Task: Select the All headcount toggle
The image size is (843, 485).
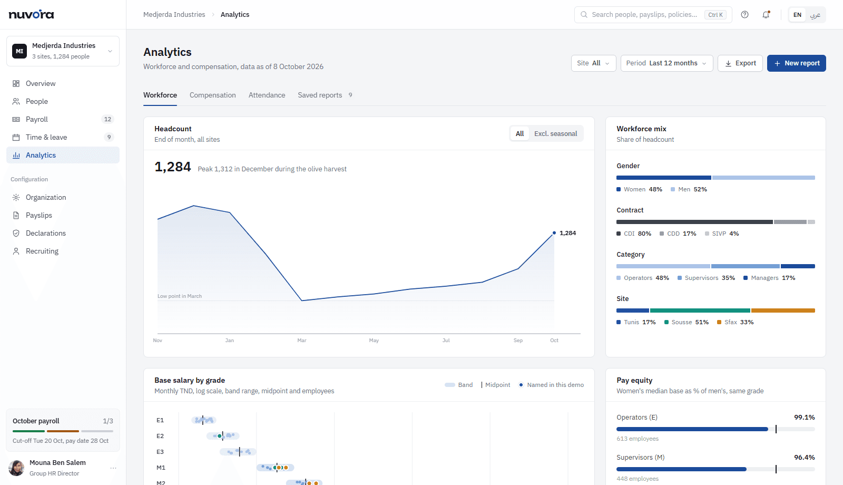Action: [519, 134]
